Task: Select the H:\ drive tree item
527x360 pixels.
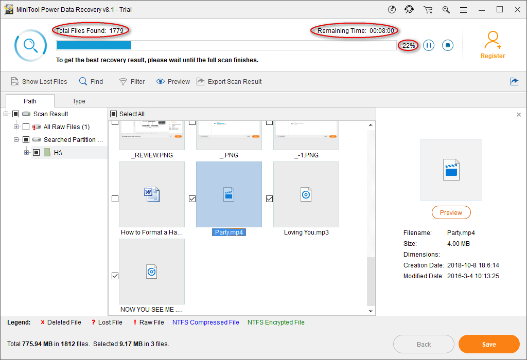Action: (58, 152)
